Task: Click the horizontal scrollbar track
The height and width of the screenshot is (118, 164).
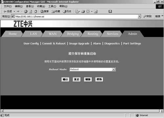Action: 82,111
